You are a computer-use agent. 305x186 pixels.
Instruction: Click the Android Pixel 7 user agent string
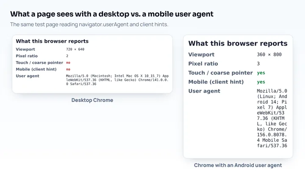click(x=272, y=118)
